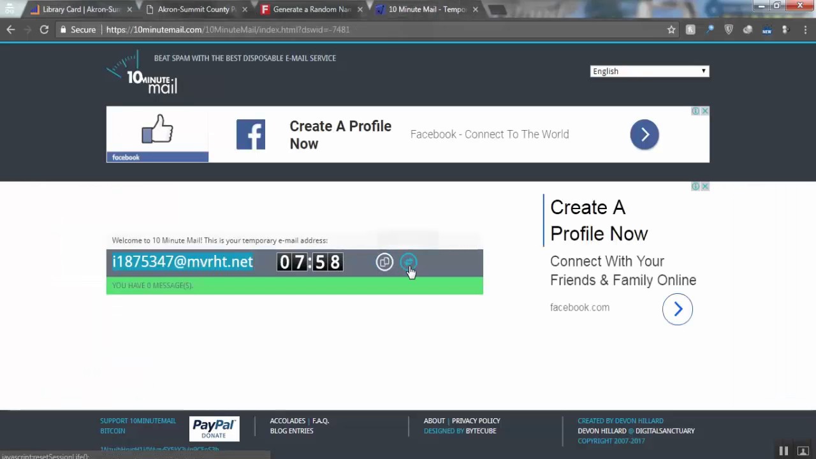The height and width of the screenshot is (459, 816).
Task: Click the 07:58 countdown timer
Action: tap(310, 262)
